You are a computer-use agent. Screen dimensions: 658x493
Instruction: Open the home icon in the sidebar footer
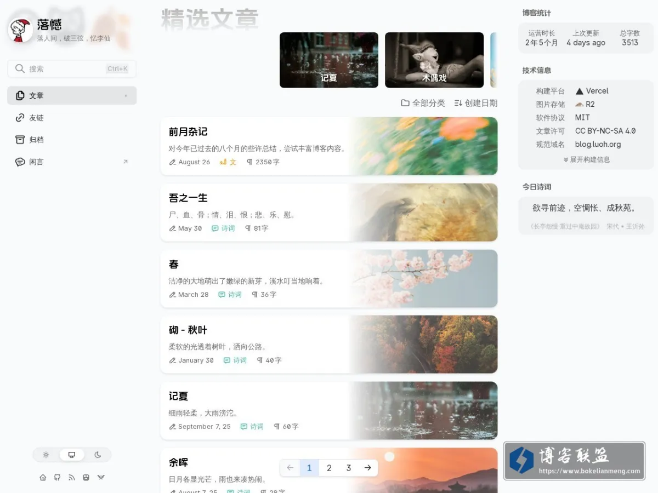pos(43,478)
